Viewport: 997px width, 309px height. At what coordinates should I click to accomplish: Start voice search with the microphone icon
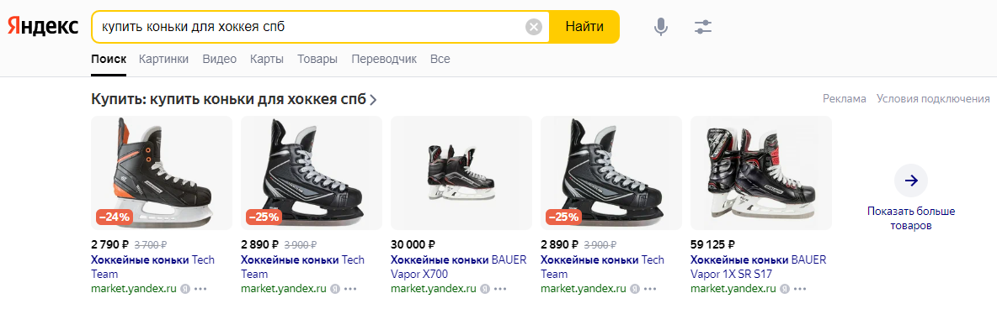coord(661,27)
